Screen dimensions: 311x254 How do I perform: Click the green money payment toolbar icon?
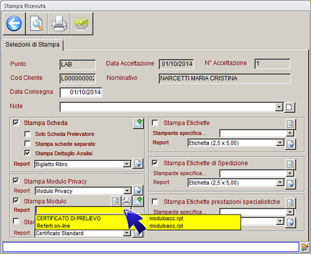tap(82, 23)
